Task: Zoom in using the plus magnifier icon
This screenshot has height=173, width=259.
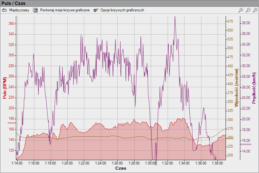Action: coord(255,10)
